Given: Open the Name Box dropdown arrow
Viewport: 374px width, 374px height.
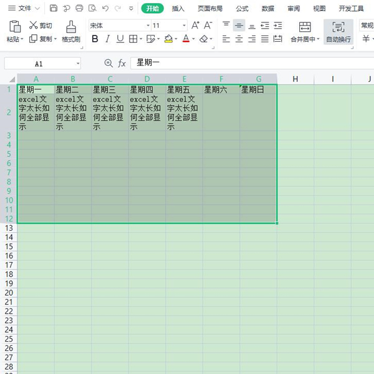Looking at the screenshot, I should click(x=78, y=63).
